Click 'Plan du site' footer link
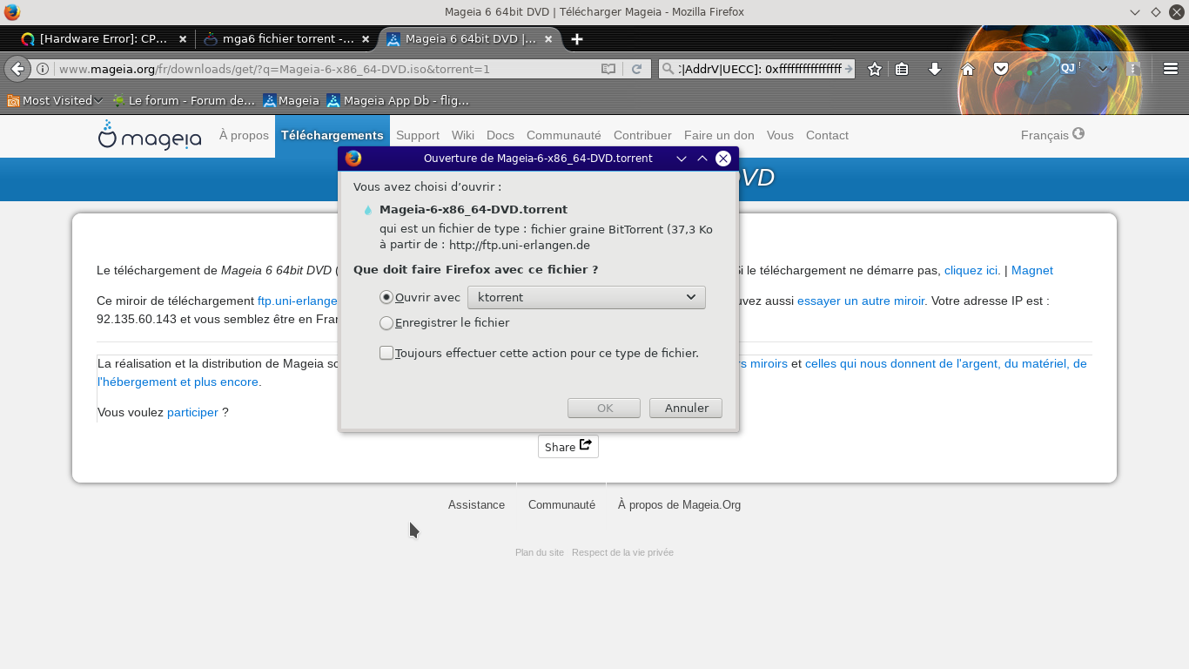Image resolution: width=1189 pixels, height=669 pixels. point(540,552)
